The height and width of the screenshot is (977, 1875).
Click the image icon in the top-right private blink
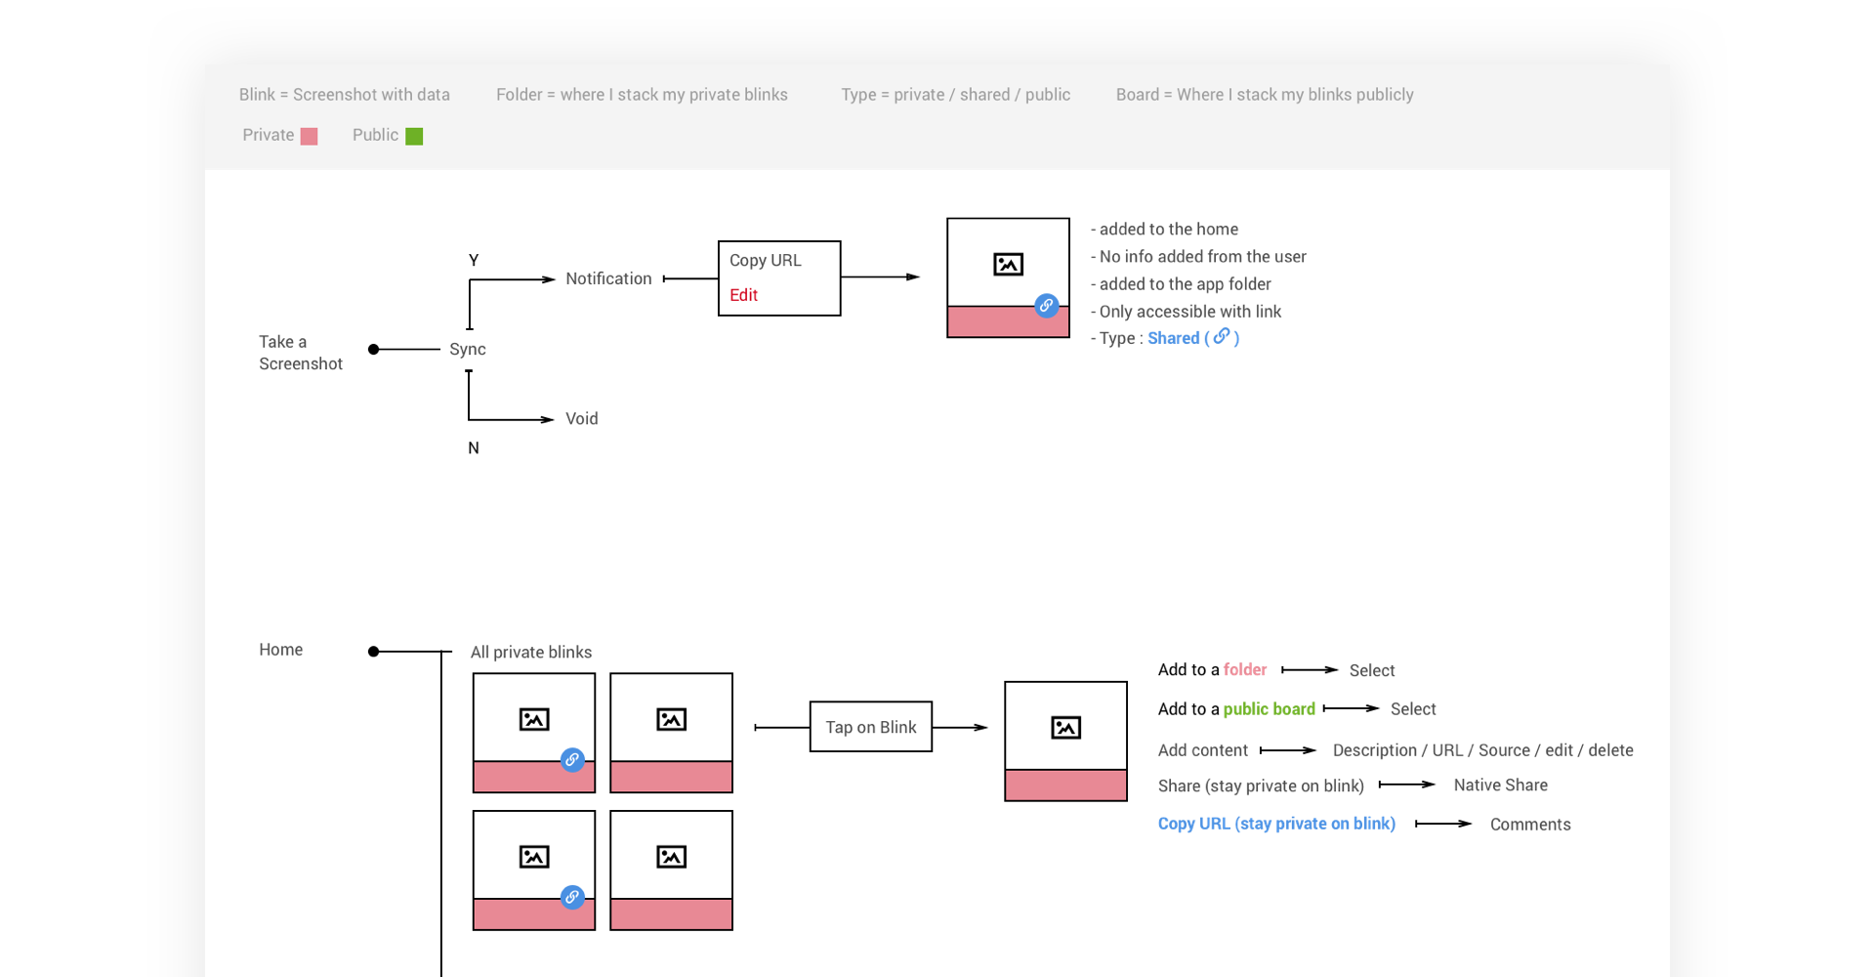[671, 720]
